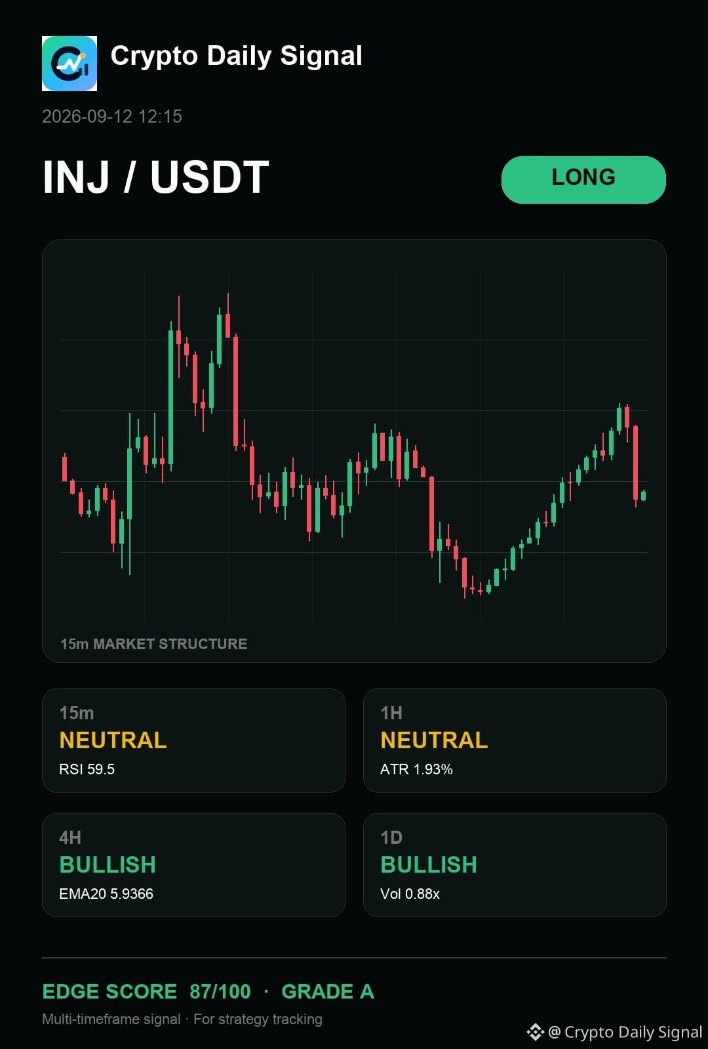Click the tallest red candle near chart peak

click(236, 392)
